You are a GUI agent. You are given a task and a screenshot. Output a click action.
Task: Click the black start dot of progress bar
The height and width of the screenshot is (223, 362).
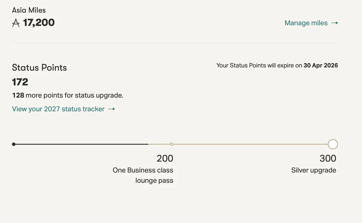coord(14,144)
